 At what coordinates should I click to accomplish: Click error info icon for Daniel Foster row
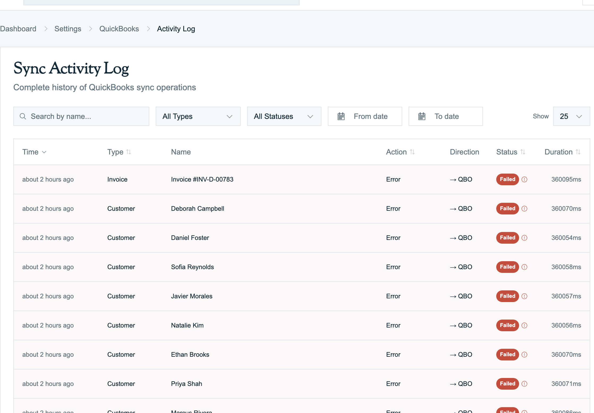(x=524, y=238)
